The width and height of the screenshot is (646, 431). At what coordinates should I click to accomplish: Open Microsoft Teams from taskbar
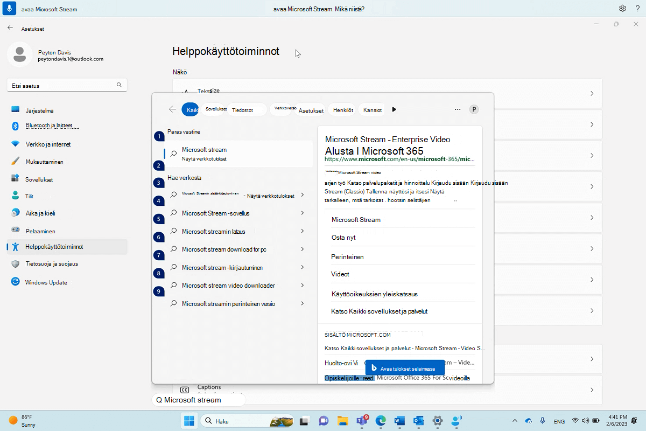361,421
